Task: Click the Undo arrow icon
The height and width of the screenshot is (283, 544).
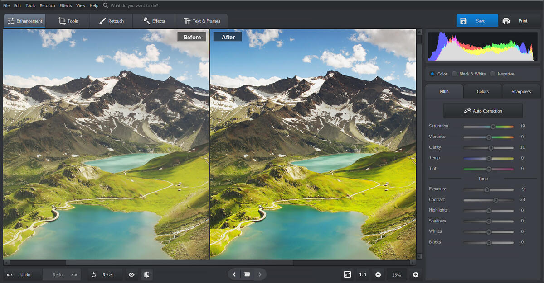Action: [10, 274]
